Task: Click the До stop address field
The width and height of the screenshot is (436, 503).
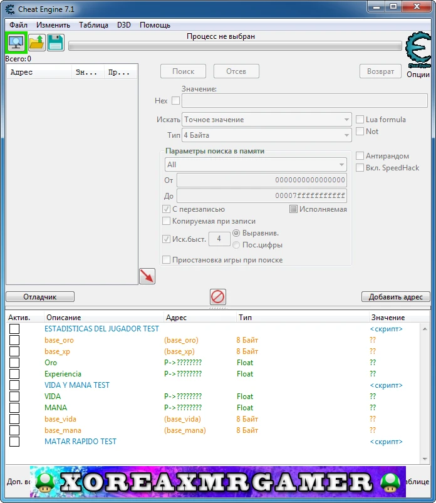Action: point(262,195)
